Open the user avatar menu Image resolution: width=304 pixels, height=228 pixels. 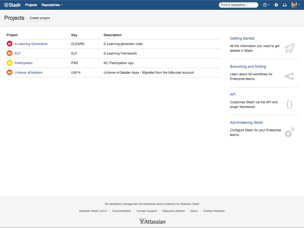(x=295, y=5)
